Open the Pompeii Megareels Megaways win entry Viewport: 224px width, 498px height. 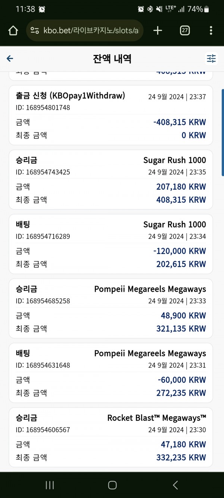pyautogui.click(x=111, y=309)
